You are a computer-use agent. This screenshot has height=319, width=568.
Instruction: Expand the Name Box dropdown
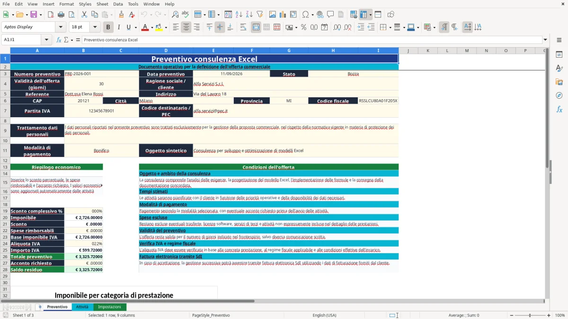[x=46, y=40]
